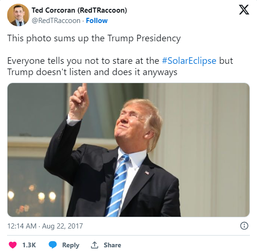Open the #SolarEclipse hashtag link
This screenshot has width=257, height=252.
tap(189, 61)
